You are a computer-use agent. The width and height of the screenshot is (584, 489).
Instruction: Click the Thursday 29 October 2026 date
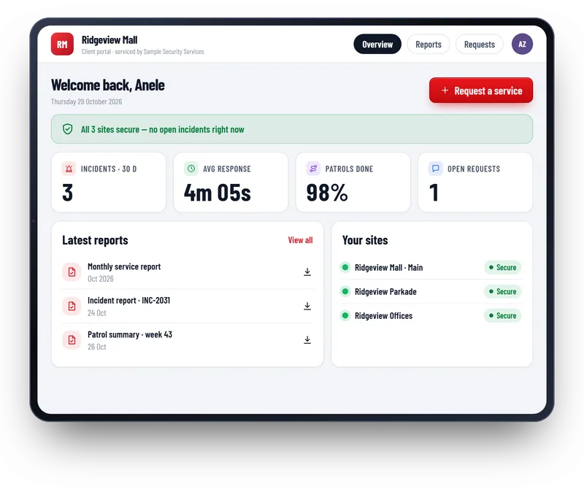[x=86, y=101]
